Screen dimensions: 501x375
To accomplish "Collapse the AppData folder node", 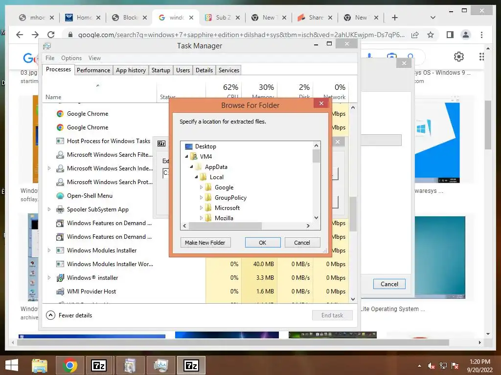I will pos(191,167).
